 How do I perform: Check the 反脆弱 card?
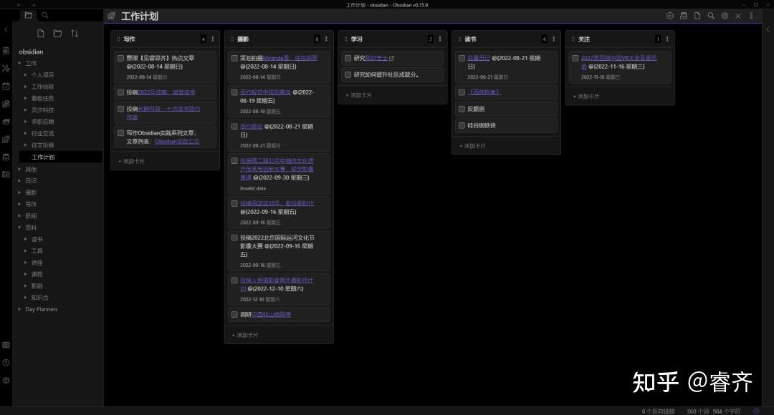click(462, 109)
